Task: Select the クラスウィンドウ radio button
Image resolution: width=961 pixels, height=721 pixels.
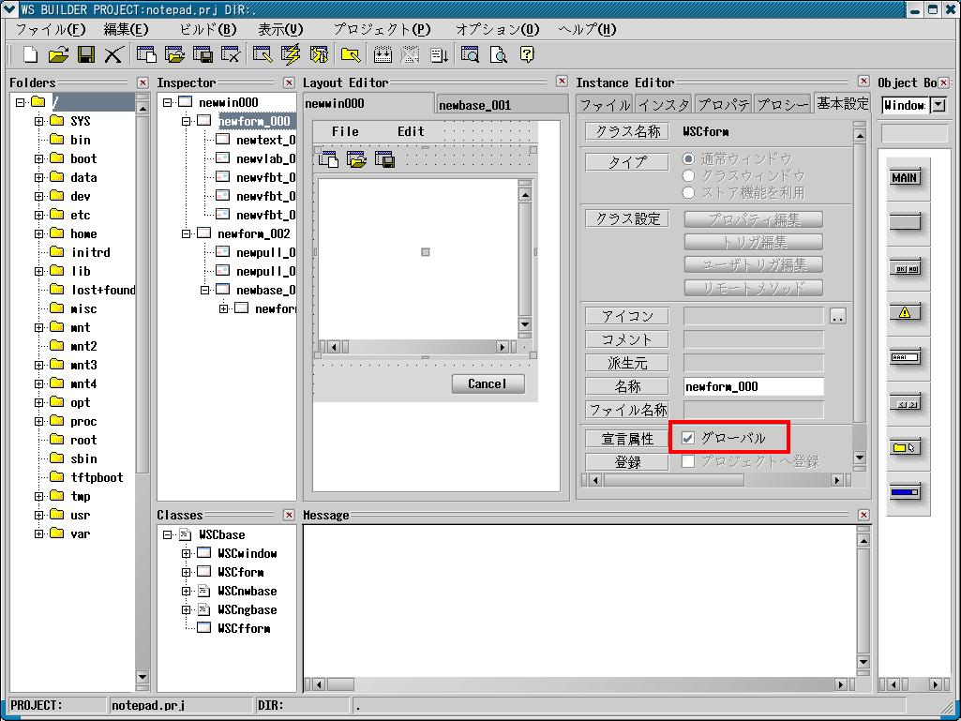Action: coord(688,176)
